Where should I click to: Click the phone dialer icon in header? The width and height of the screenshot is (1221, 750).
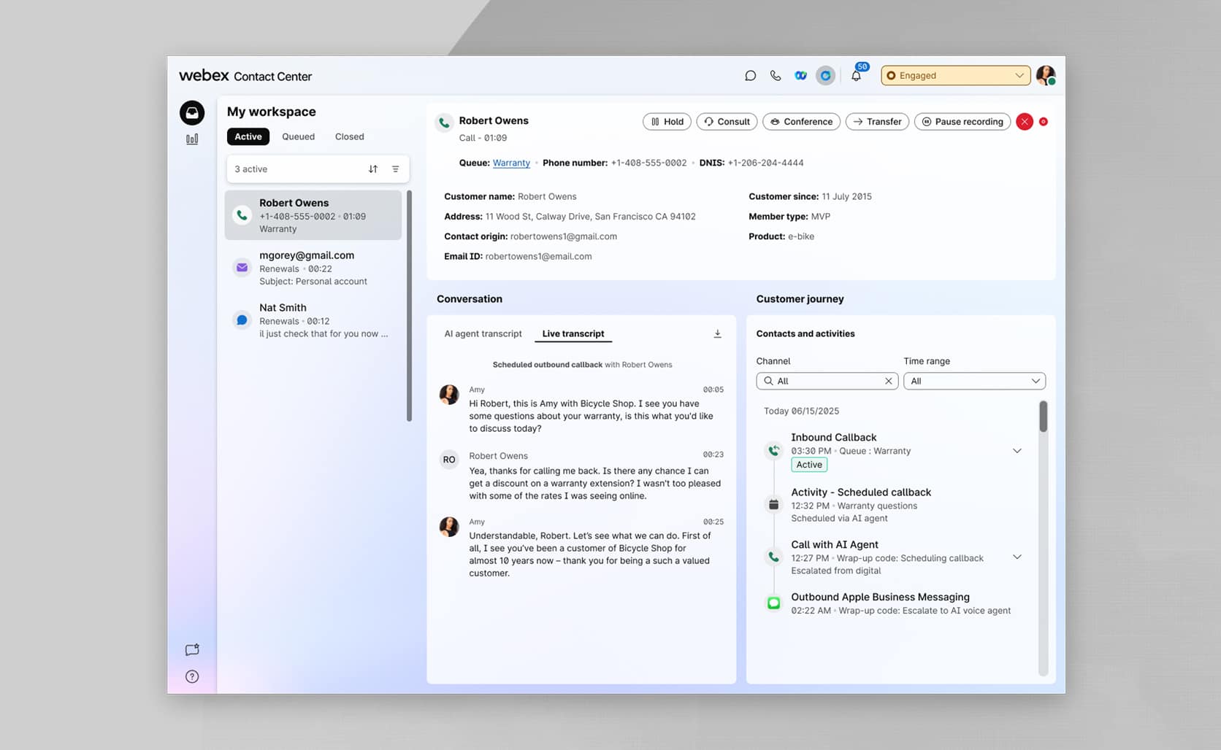tap(776, 76)
